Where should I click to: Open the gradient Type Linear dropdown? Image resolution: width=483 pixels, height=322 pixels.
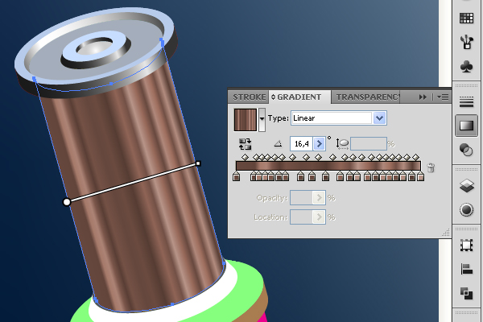[x=339, y=118]
